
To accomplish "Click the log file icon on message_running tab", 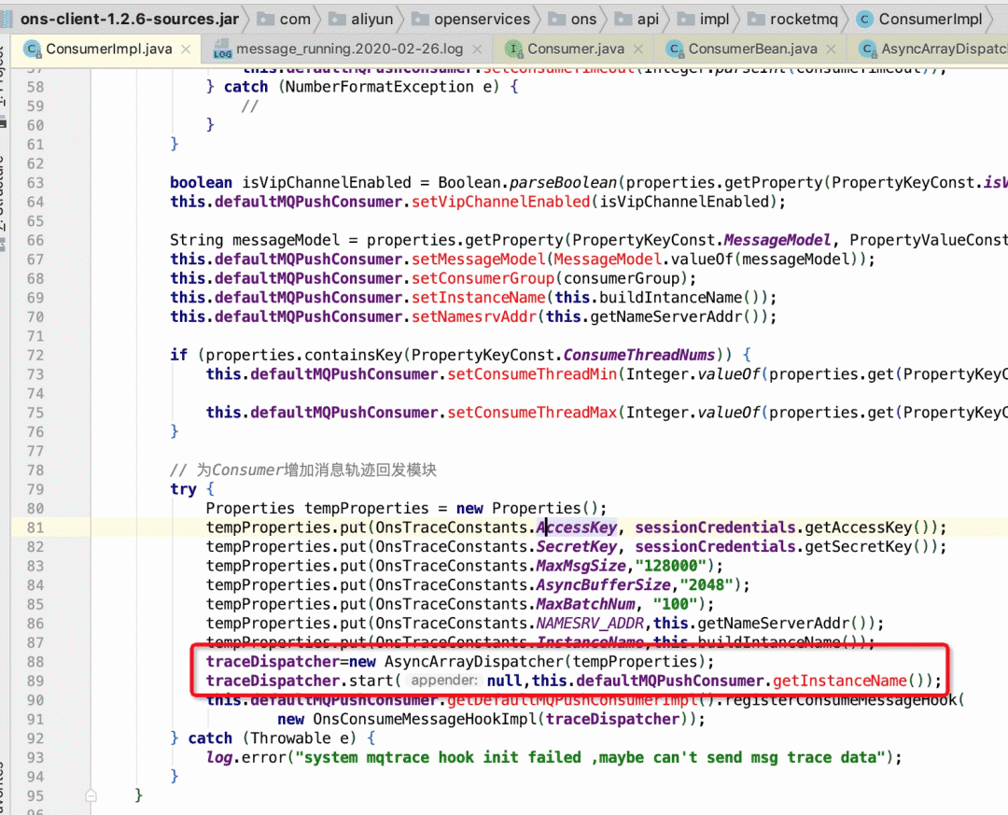I will [222, 49].
